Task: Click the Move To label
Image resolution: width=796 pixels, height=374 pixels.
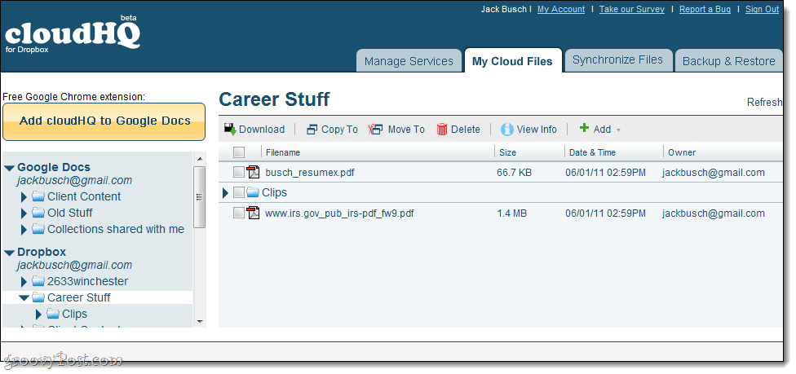Action: tap(406, 130)
